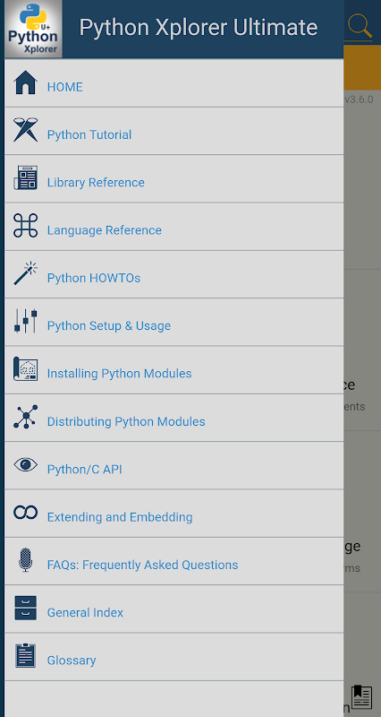This screenshot has width=381, height=717.
Task: Click the Python Tutorial compass icon
Action: (x=26, y=130)
